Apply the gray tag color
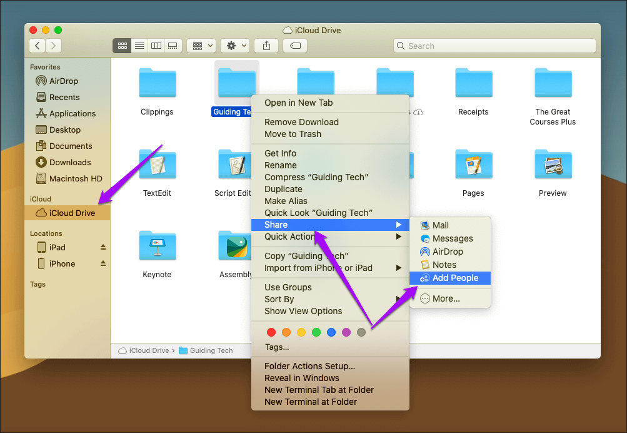The width and height of the screenshot is (627, 433). pos(361,332)
